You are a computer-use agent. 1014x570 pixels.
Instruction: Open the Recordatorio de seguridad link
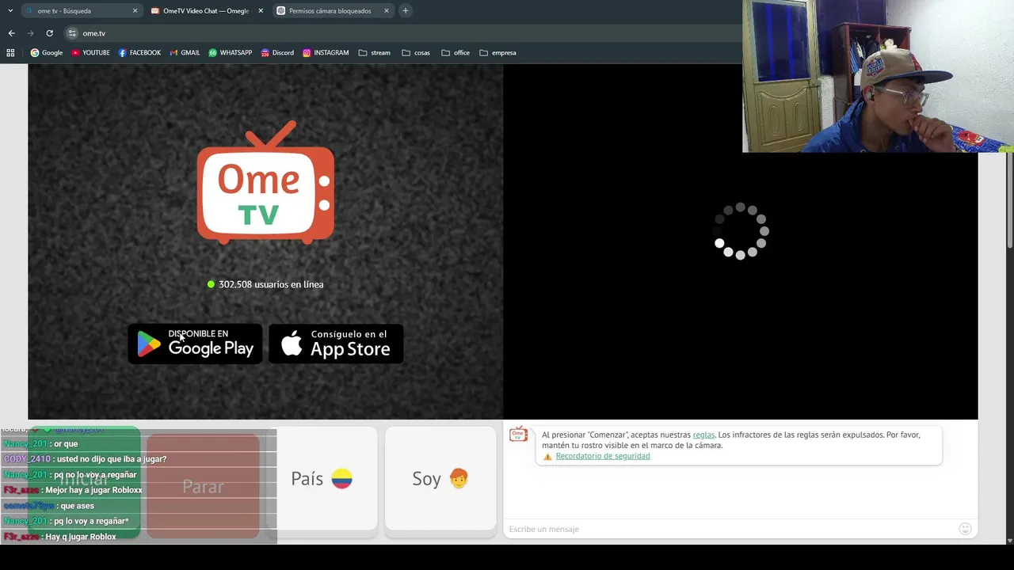point(603,456)
